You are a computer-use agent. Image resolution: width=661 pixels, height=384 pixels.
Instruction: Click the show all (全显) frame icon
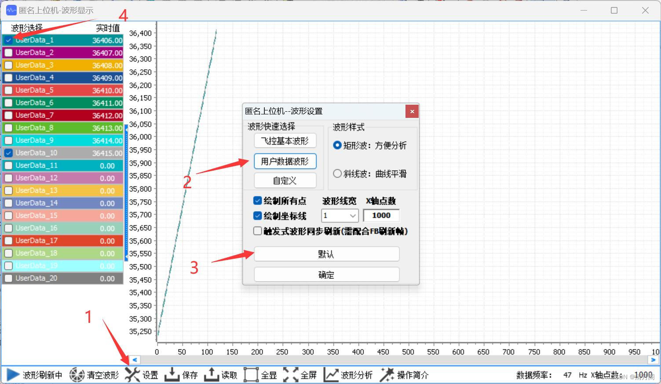(x=251, y=375)
